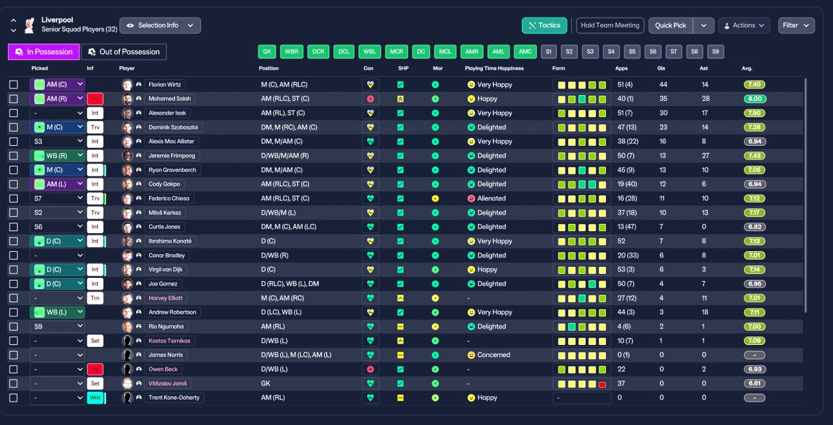Click Rio Ngumoha's yellow sharpness icon
Image resolution: width=833 pixels, height=425 pixels.
[401, 327]
